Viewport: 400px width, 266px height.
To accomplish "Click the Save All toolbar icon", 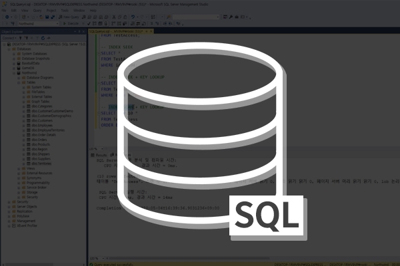I will tap(53, 17).
